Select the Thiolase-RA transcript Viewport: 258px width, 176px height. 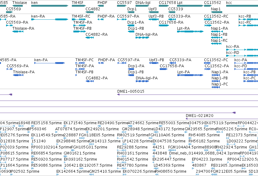click(x=18, y=32)
